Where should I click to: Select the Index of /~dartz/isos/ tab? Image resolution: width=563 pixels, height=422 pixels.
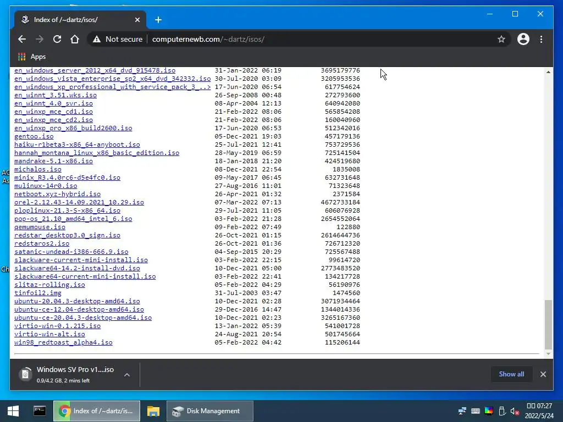[x=80, y=20]
